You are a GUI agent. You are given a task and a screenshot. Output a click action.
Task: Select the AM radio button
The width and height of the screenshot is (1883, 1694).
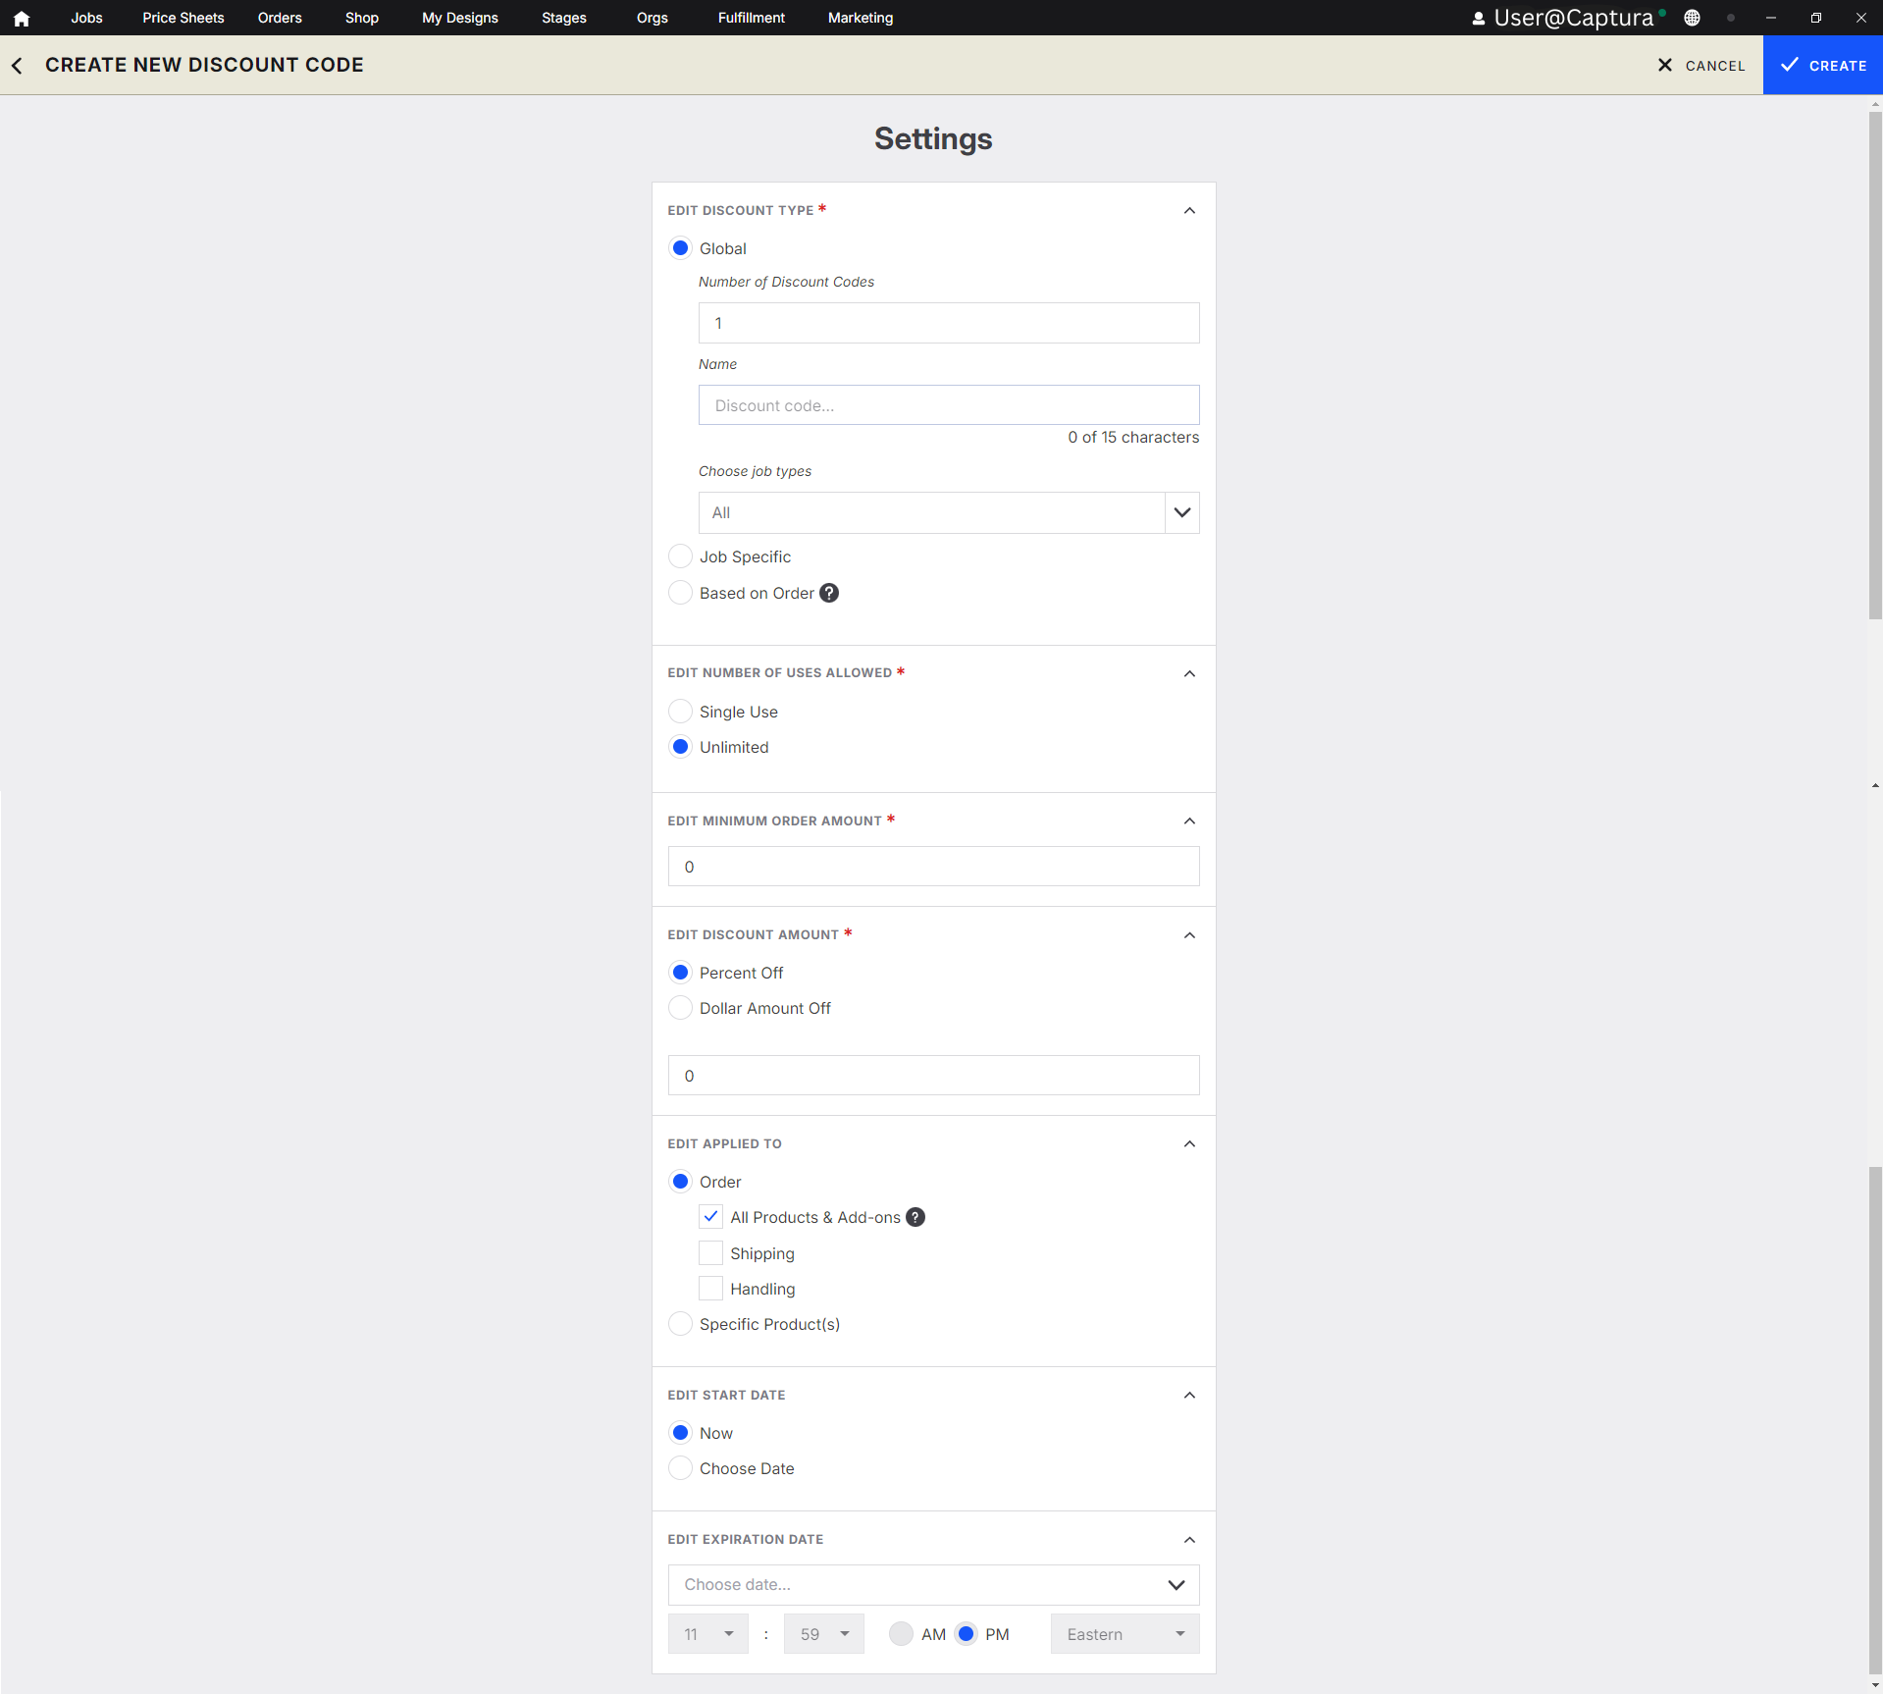point(901,1634)
